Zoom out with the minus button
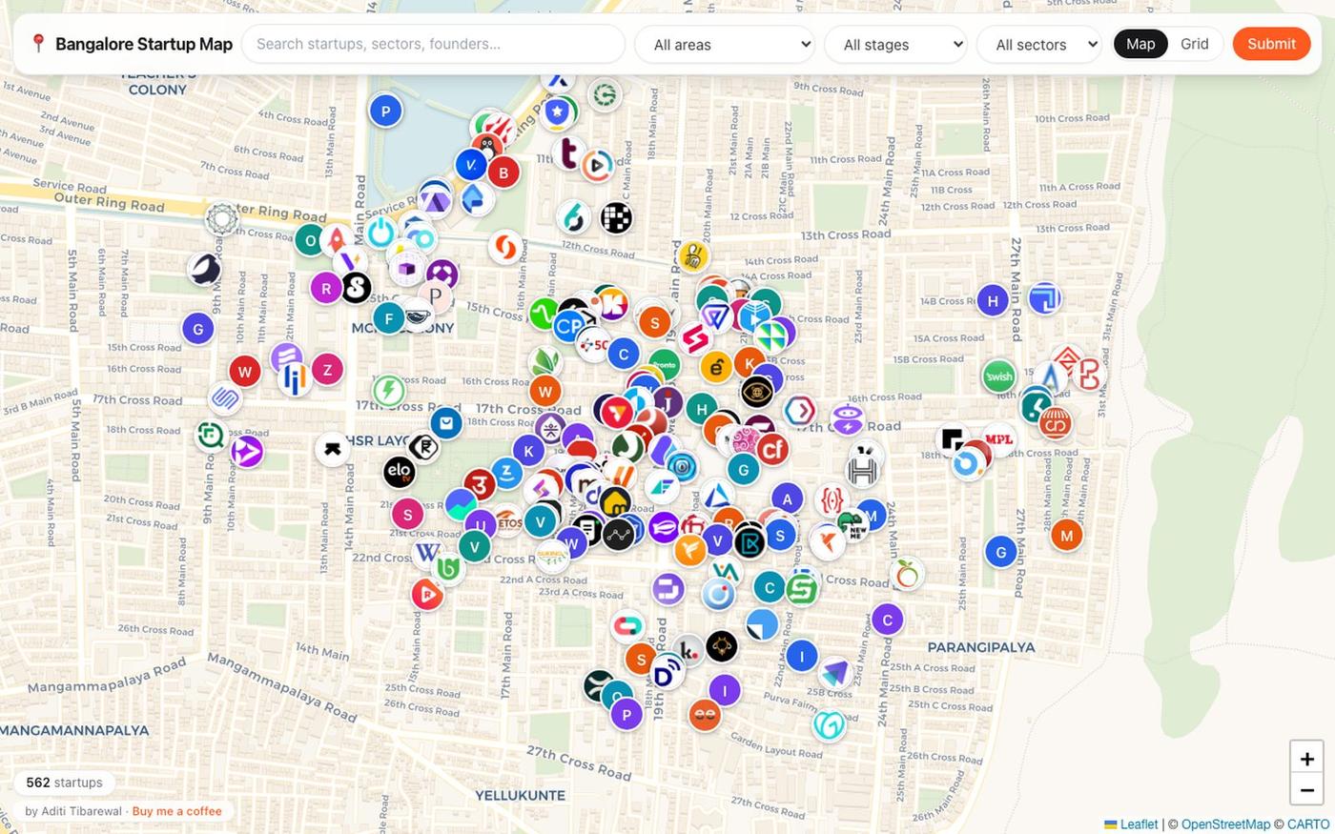This screenshot has width=1335, height=834. (1306, 790)
